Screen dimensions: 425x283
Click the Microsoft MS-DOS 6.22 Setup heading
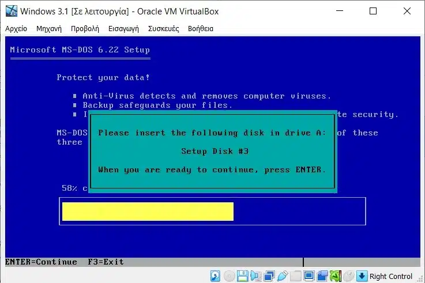(80, 50)
